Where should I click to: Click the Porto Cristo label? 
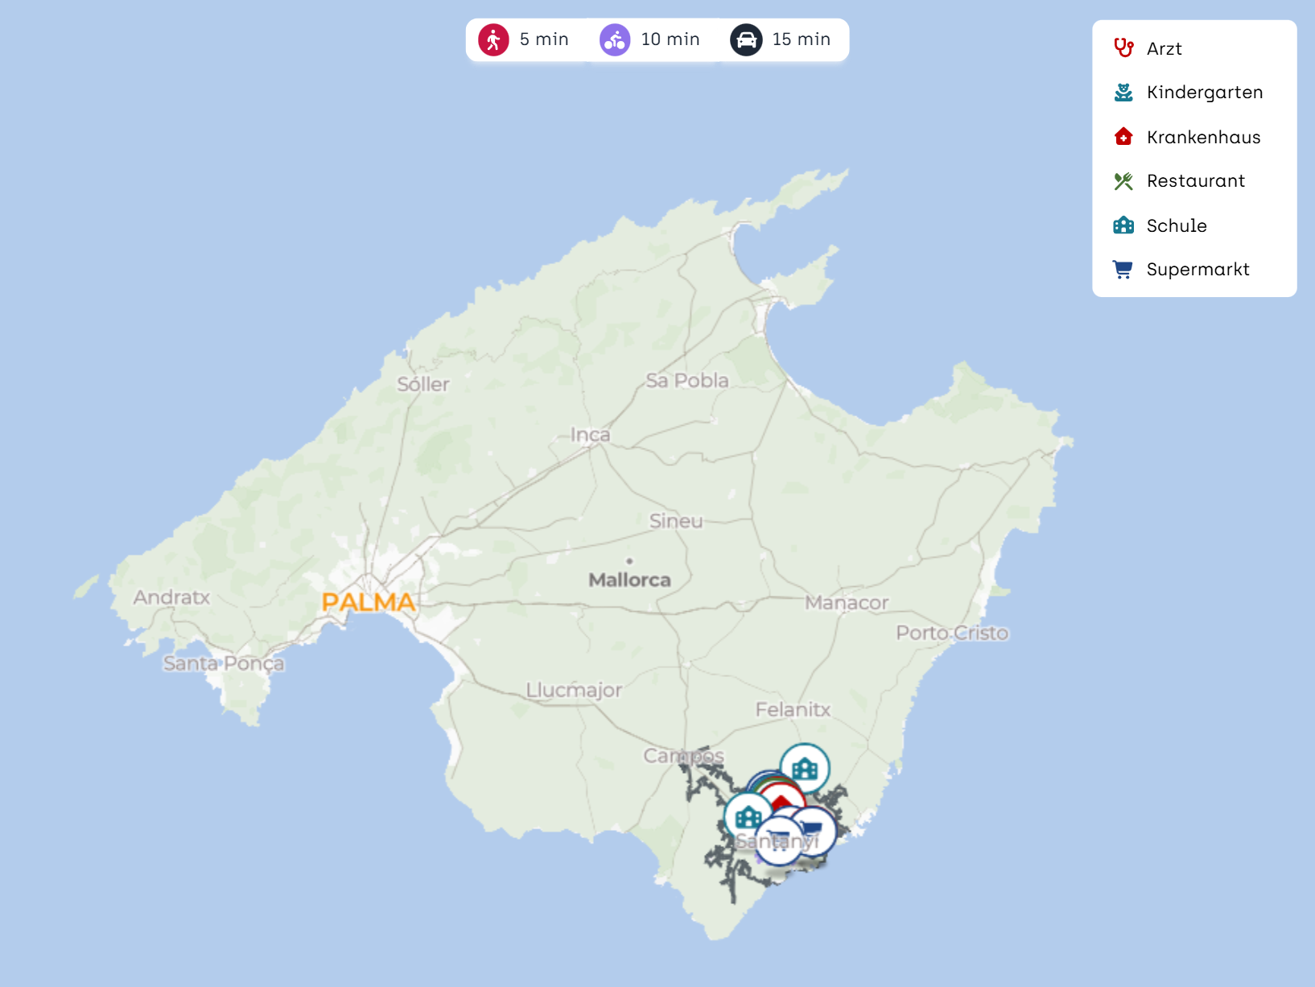(952, 634)
